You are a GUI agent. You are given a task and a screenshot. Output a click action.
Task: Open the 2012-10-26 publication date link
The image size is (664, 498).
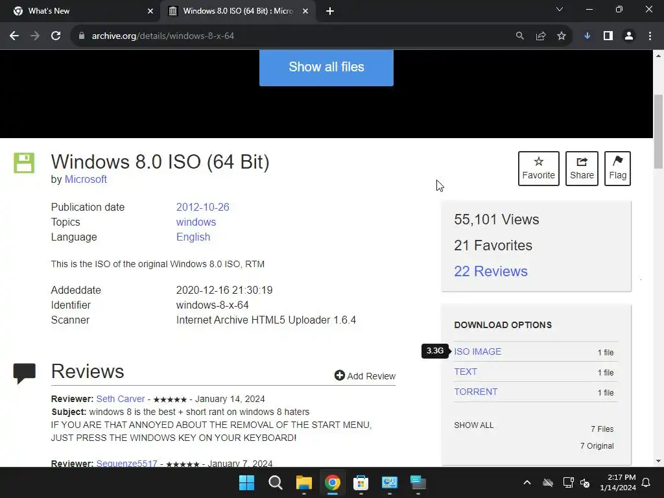pyautogui.click(x=202, y=207)
